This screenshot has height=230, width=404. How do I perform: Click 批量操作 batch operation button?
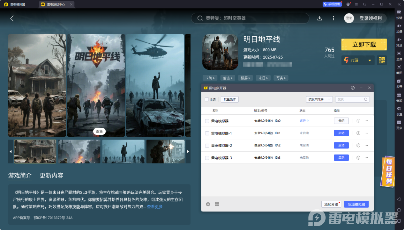pyautogui.click(x=230, y=99)
